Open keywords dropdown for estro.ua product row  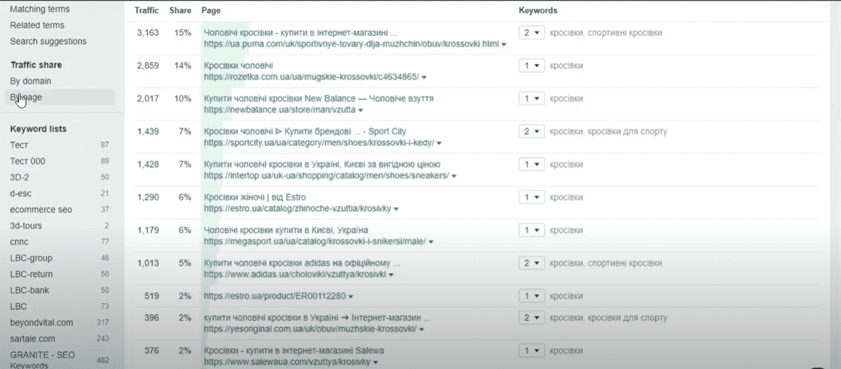pos(531,296)
